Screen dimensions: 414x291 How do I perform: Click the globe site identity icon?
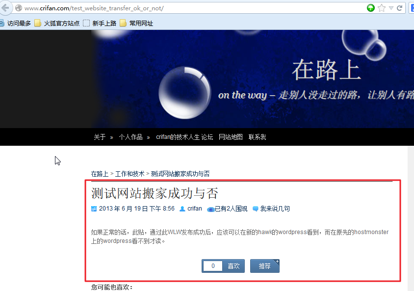19,8
